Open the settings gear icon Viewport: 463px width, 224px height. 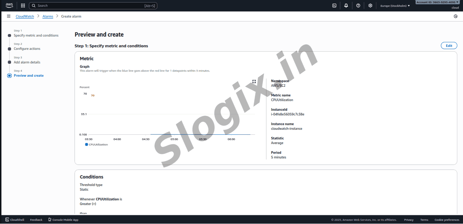370,6
